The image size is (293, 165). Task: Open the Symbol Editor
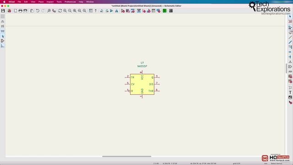click(123, 11)
